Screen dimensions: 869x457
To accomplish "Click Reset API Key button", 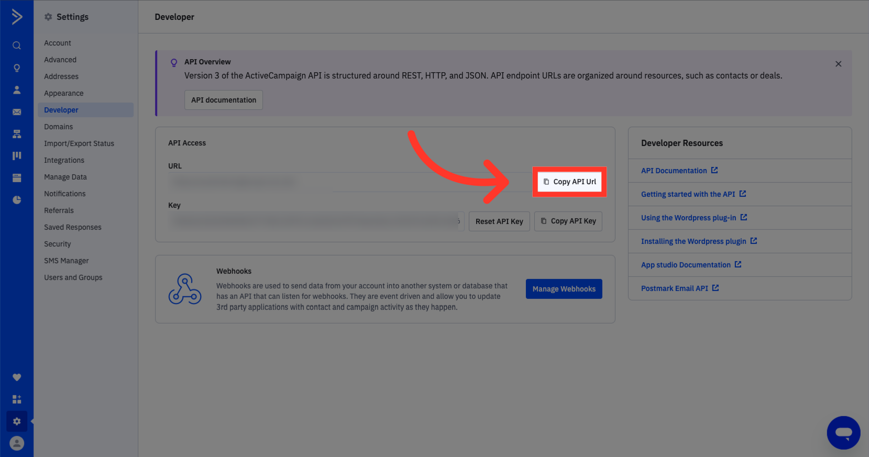I will [499, 221].
